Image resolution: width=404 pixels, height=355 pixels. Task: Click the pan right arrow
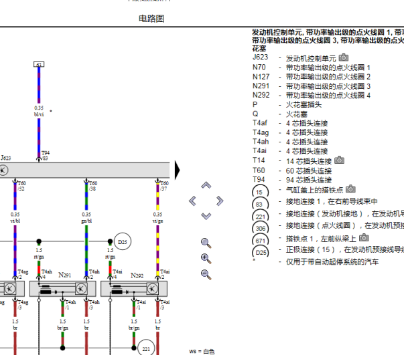pos(220,201)
